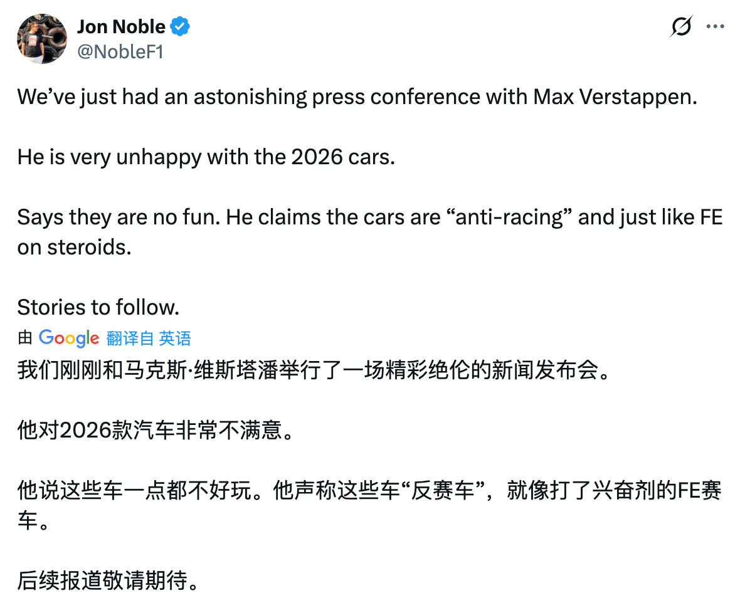Click the "由" character before Google

(x=24, y=338)
